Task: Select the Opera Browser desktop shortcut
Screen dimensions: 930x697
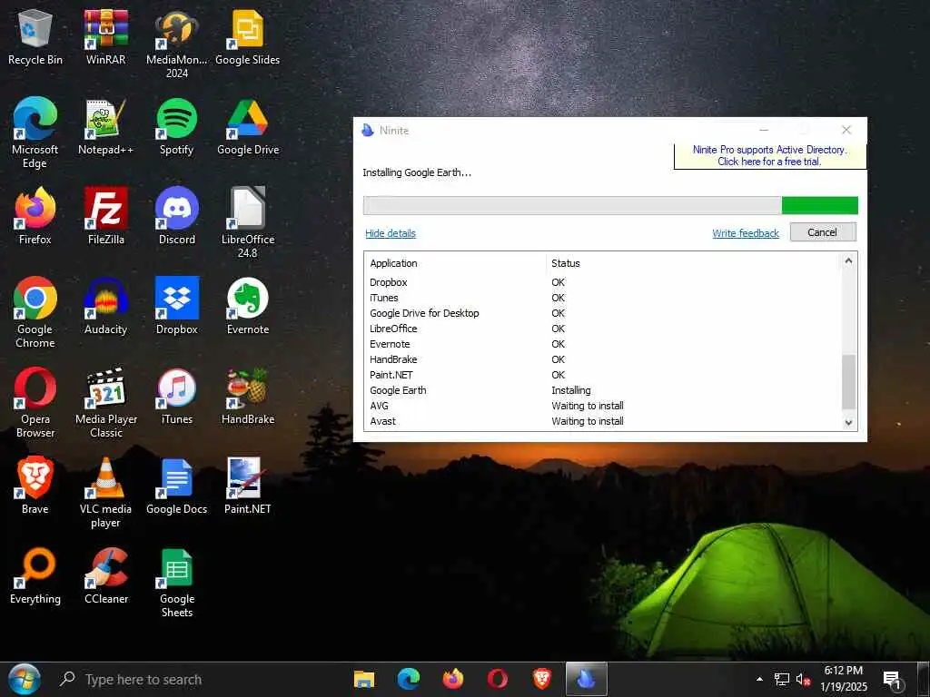Action: [x=35, y=403]
